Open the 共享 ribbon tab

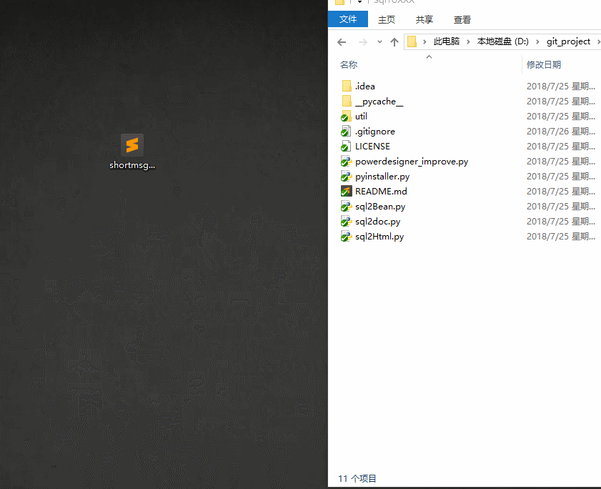(424, 19)
